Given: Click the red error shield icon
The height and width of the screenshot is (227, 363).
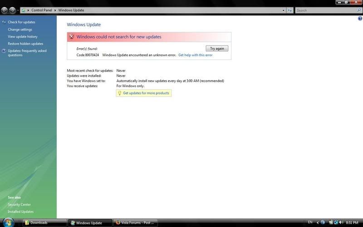Looking at the screenshot, I should click(x=71, y=37).
